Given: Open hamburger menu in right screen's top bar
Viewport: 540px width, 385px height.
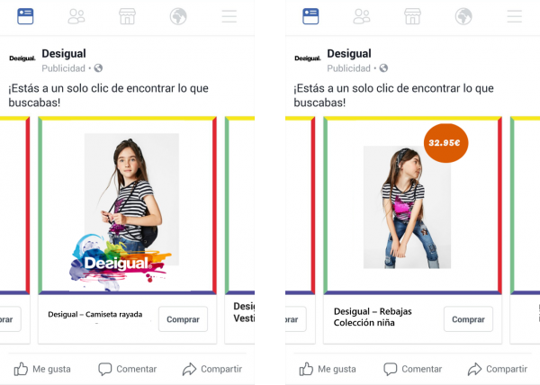Looking at the screenshot, I should (514, 16).
